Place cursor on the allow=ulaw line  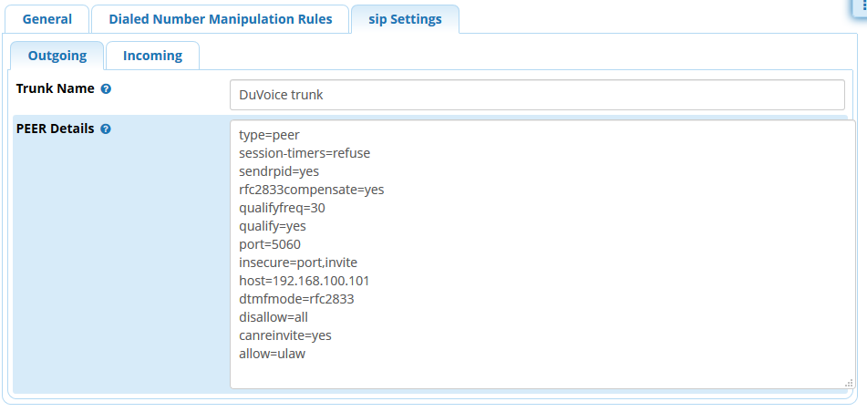click(272, 354)
